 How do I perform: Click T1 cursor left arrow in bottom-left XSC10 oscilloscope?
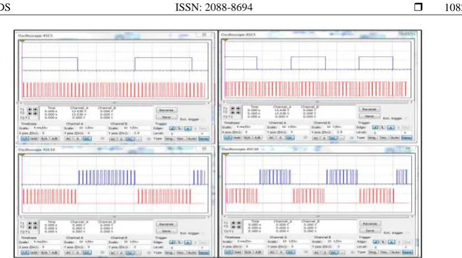click(30, 224)
